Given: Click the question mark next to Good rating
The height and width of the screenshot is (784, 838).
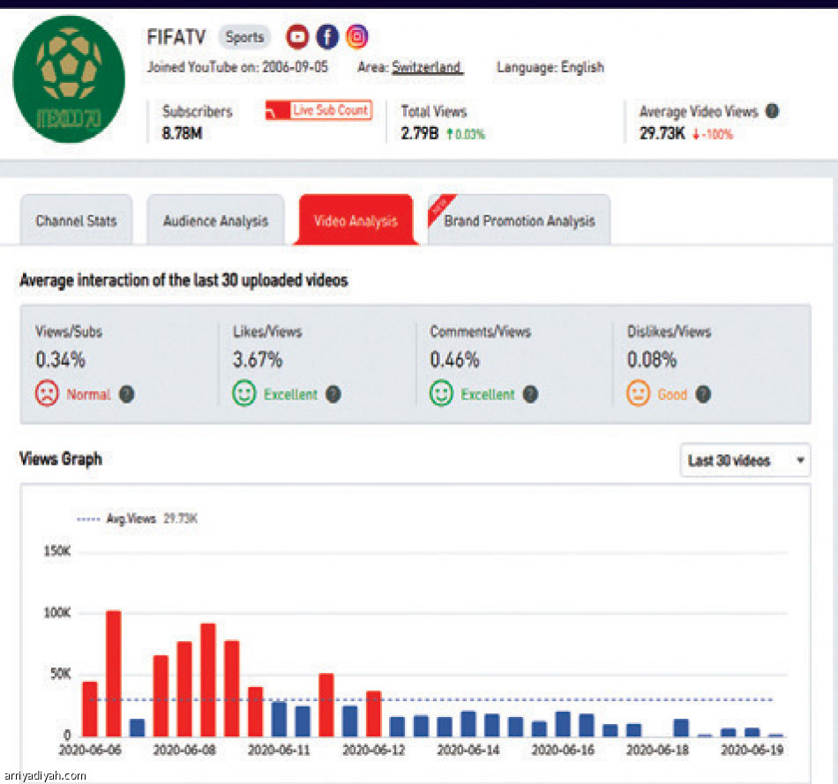Looking at the screenshot, I should coord(703,394).
